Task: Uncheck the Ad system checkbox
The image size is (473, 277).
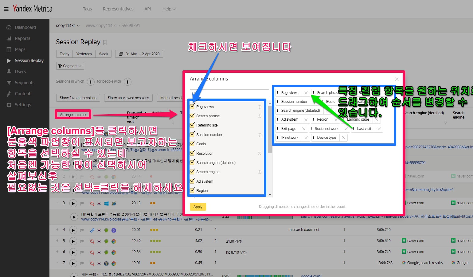Action: (193, 181)
